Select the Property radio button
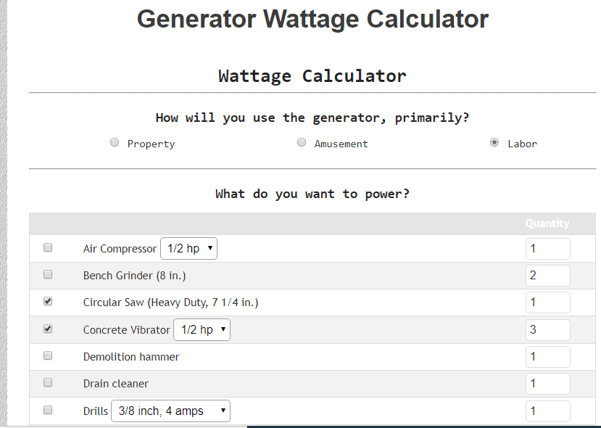This screenshot has width=601, height=428. pyautogui.click(x=115, y=143)
